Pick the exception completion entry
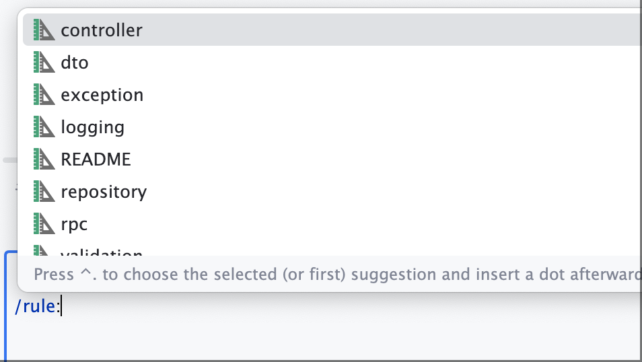 click(332, 95)
